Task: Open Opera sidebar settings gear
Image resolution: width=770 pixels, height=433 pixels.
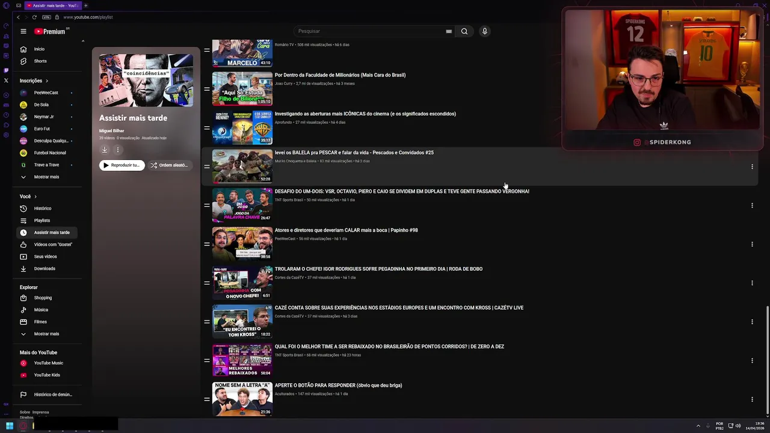Action: coord(6,135)
